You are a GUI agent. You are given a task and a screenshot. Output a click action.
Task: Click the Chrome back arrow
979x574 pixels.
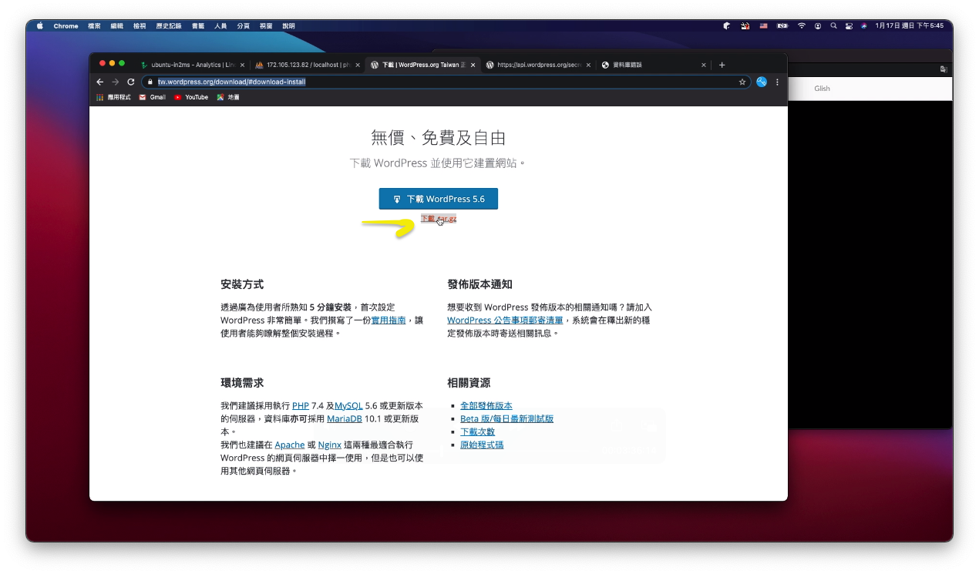pyautogui.click(x=99, y=82)
